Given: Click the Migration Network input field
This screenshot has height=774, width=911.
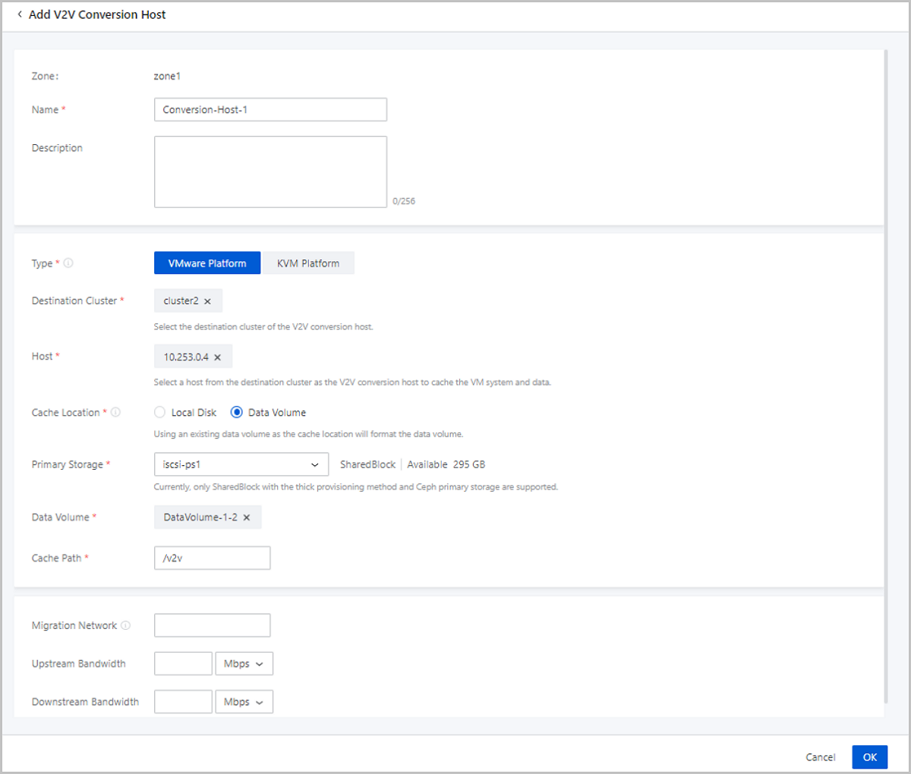Looking at the screenshot, I should 212,625.
